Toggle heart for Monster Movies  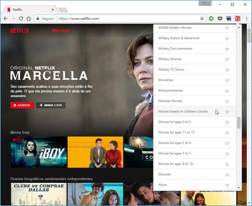tap(227, 102)
